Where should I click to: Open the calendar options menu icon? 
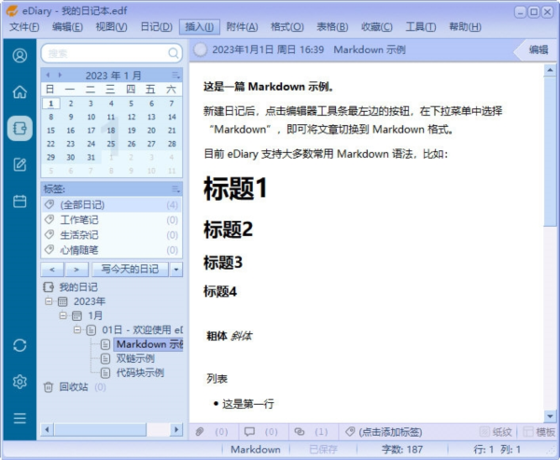tap(175, 75)
